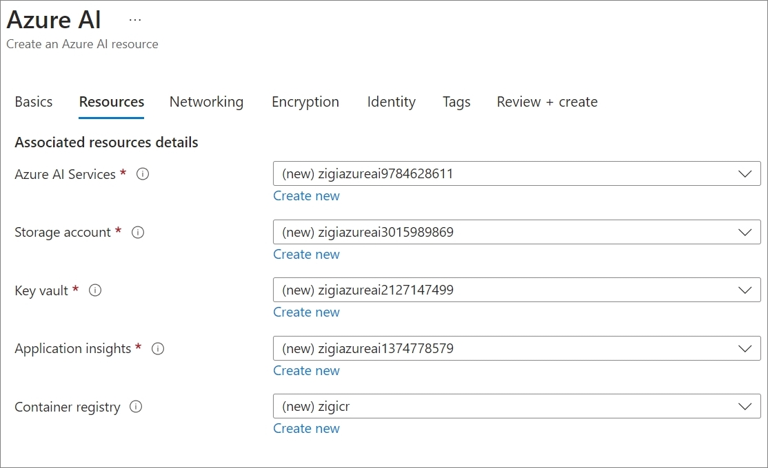The width and height of the screenshot is (768, 468).
Task: Open the Review + create tab
Action: 547,102
